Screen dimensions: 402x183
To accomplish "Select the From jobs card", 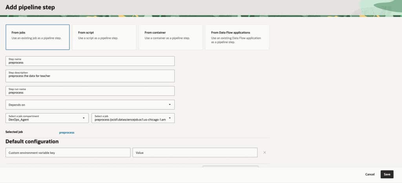I will click(x=37, y=37).
